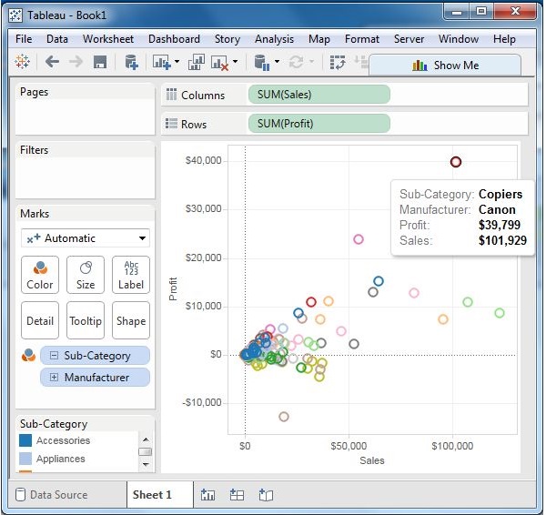Click the Undo back arrow
Viewport: 546px width, 515px height.
coord(52,63)
